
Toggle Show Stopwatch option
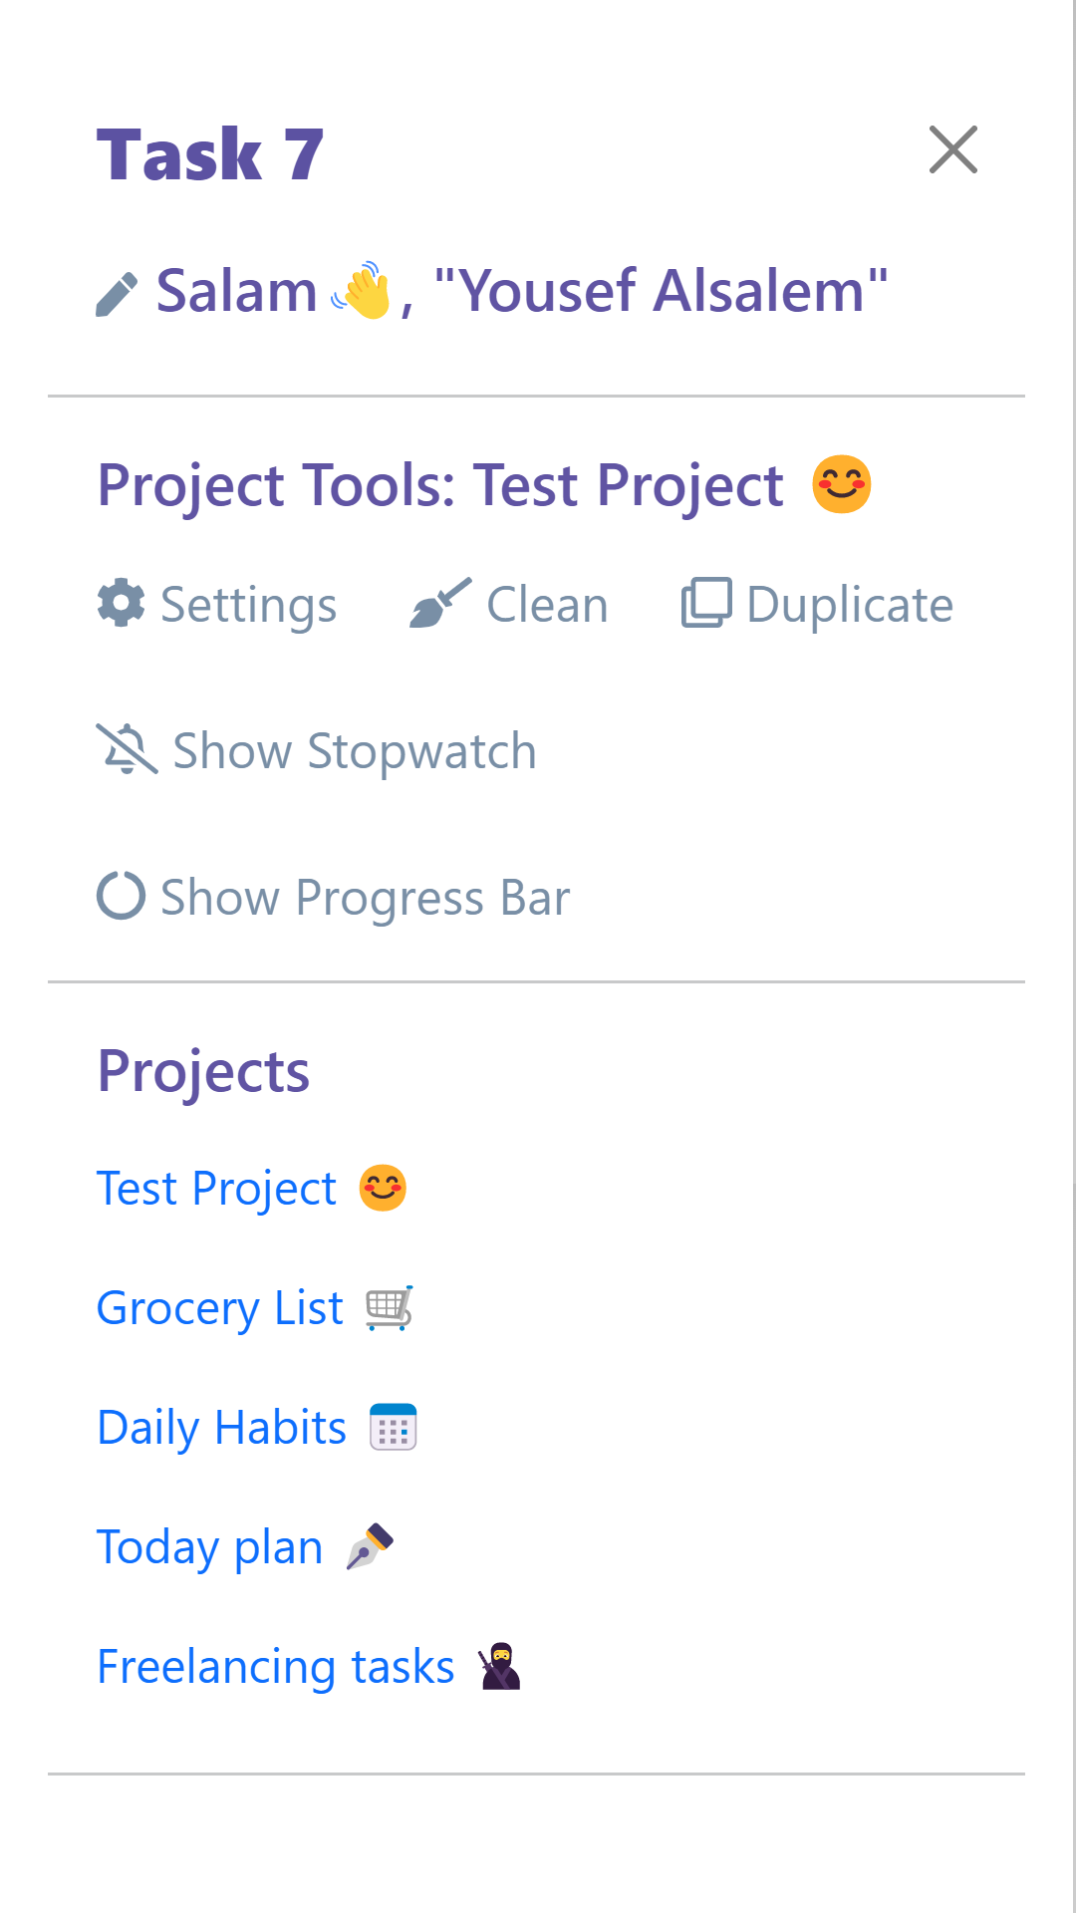point(355,751)
